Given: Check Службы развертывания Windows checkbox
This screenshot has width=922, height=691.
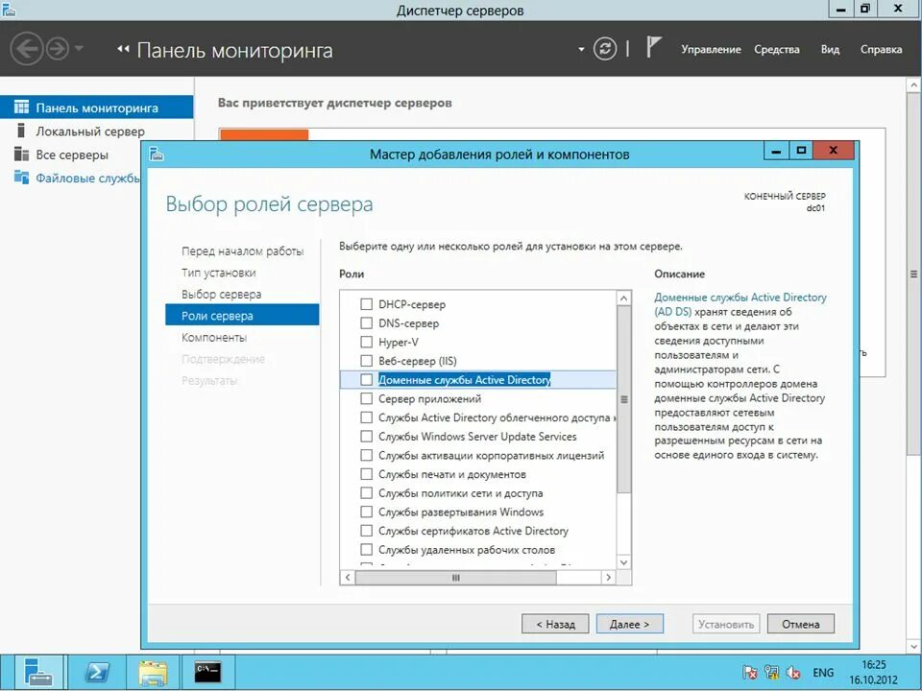Looking at the screenshot, I should coord(366,512).
